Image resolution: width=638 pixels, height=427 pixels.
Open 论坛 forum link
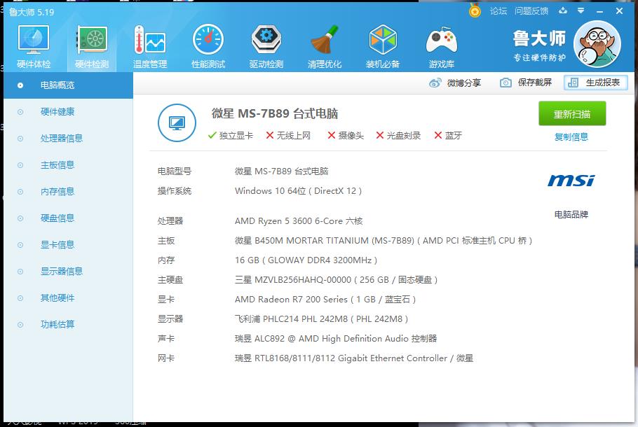pos(498,11)
